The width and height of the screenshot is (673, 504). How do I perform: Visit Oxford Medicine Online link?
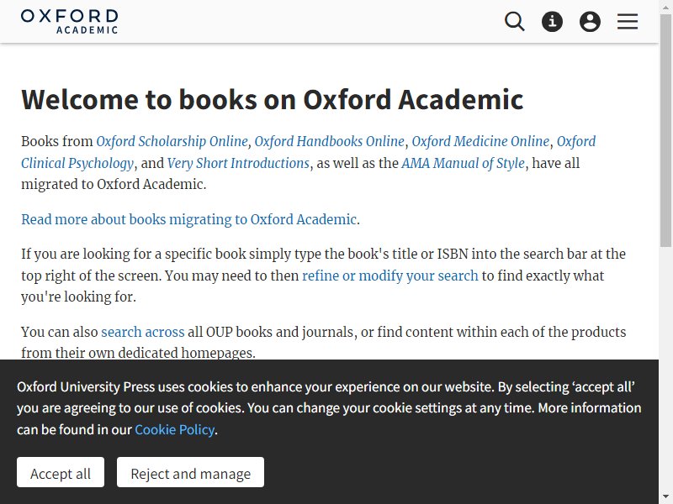480,141
